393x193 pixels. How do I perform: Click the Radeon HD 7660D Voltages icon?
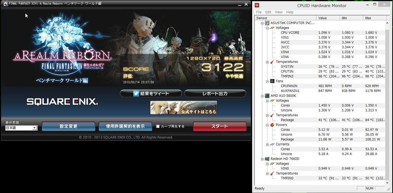pyautogui.click(x=272, y=164)
